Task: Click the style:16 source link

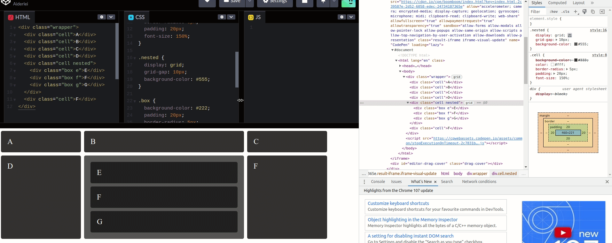Action: pyautogui.click(x=598, y=30)
